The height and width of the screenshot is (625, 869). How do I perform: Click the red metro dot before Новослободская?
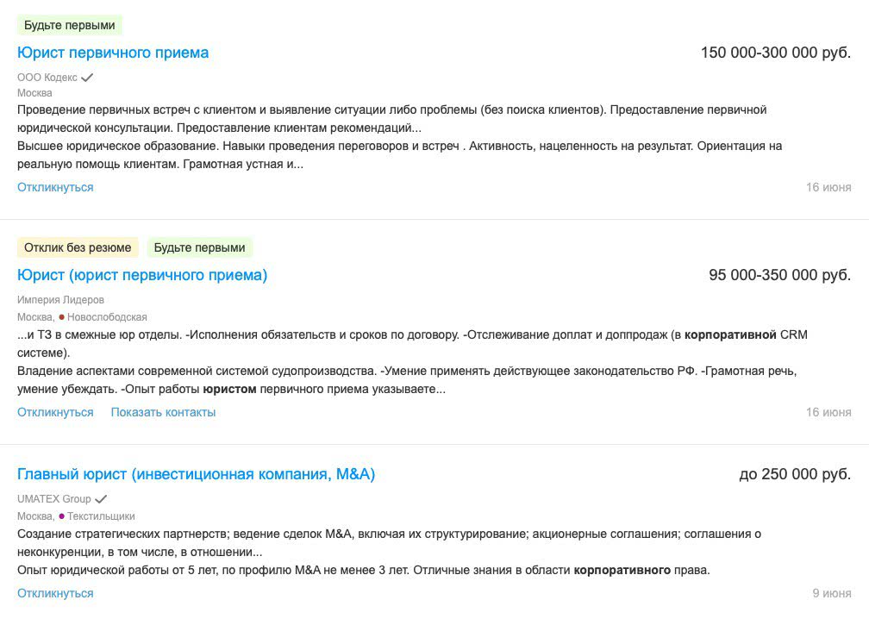coord(62,317)
